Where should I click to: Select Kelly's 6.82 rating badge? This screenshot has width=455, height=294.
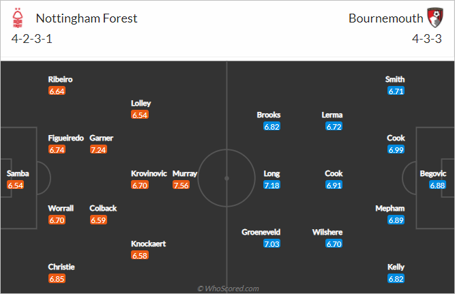click(x=396, y=279)
